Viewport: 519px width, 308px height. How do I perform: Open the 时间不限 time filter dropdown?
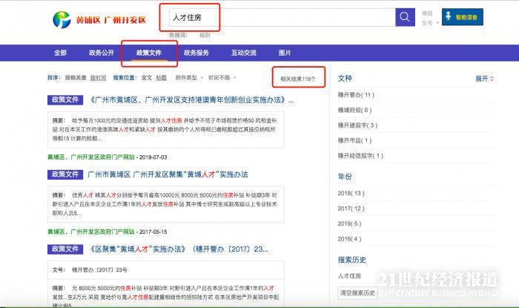[x=222, y=77]
